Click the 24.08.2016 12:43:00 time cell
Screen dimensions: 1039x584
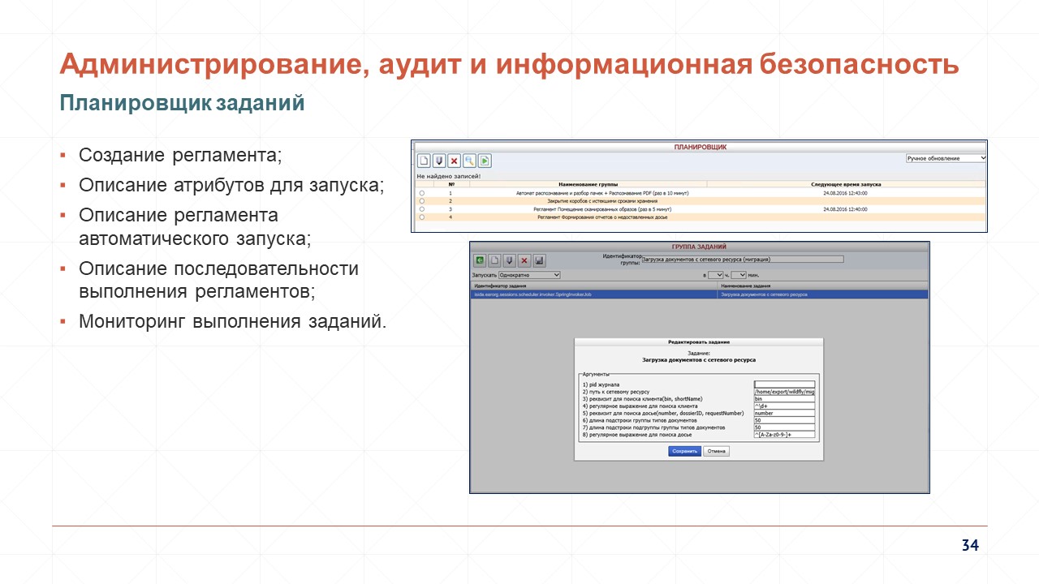click(845, 193)
